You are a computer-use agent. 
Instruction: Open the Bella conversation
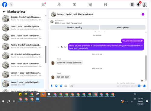tap(22, 37)
